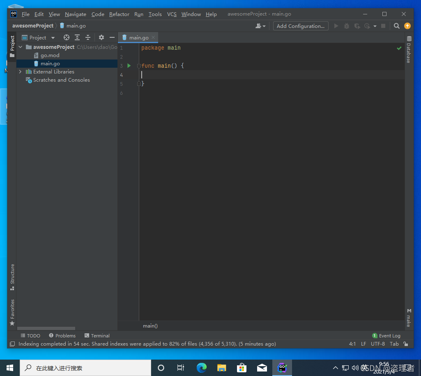Click the Add Configuration button

pyautogui.click(x=301, y=26)
